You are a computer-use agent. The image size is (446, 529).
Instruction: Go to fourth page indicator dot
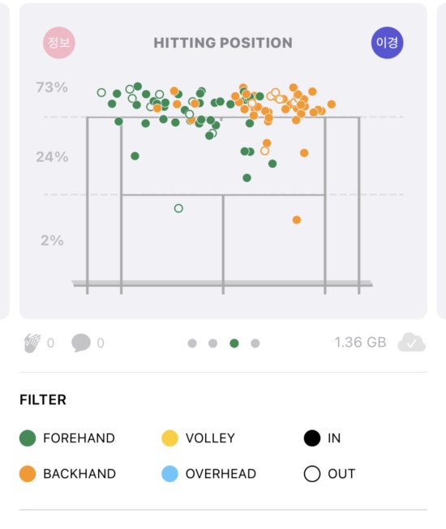[255, 343]
